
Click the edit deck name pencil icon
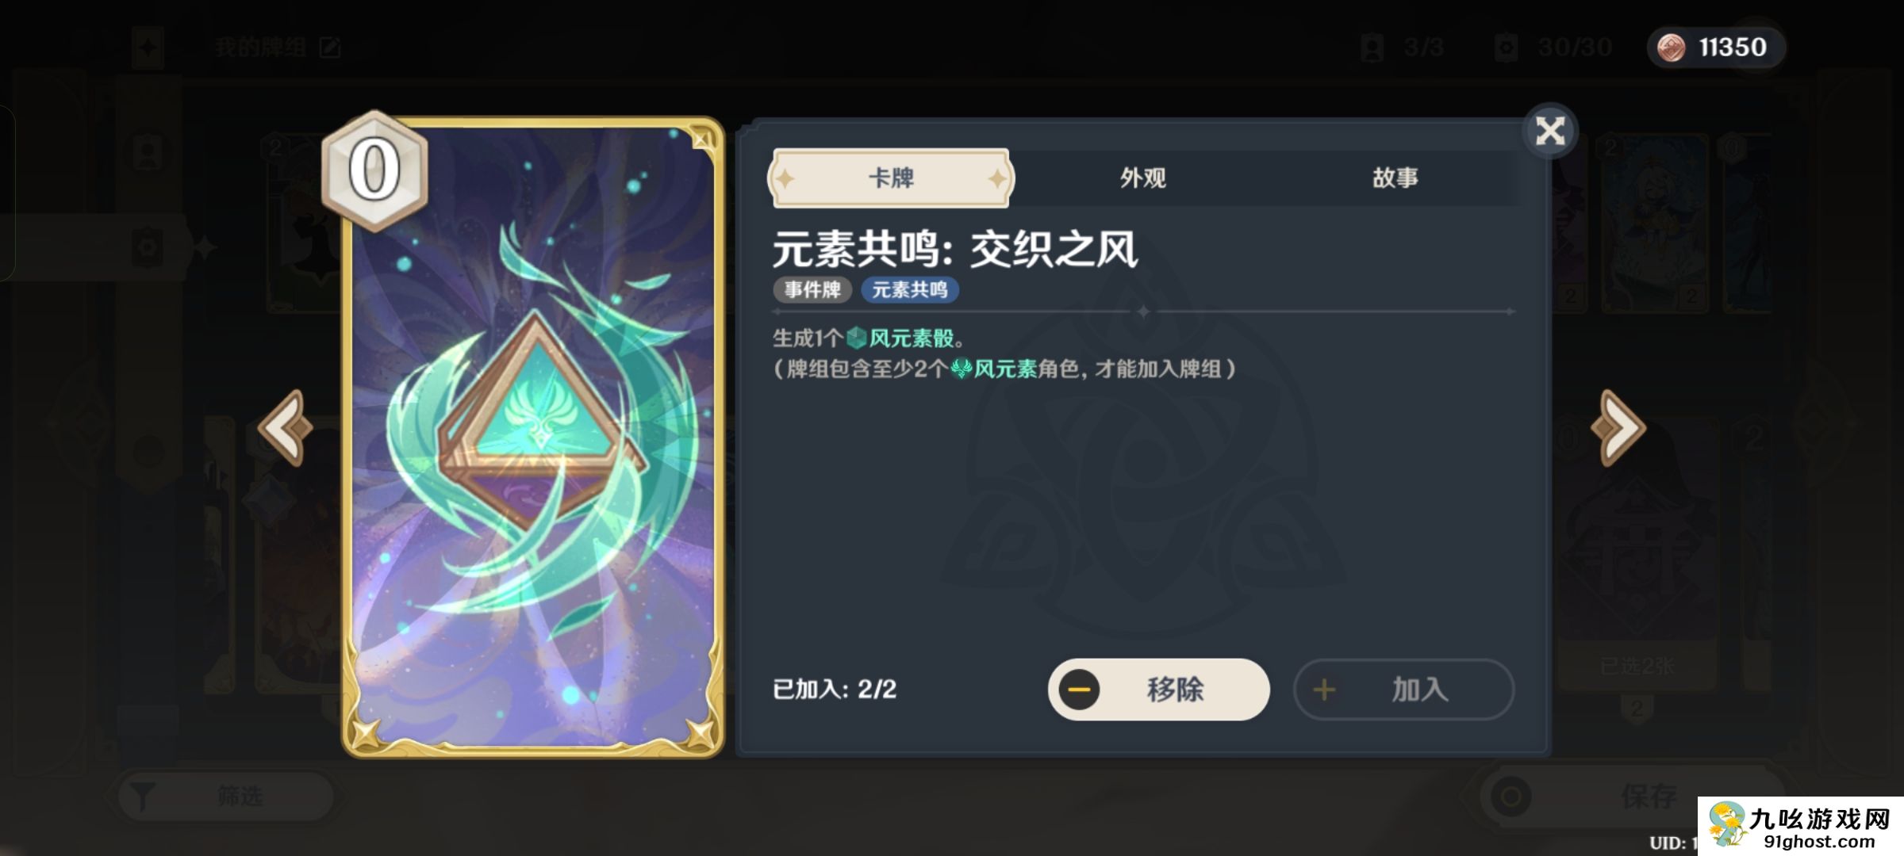click(x=330, y=48)
